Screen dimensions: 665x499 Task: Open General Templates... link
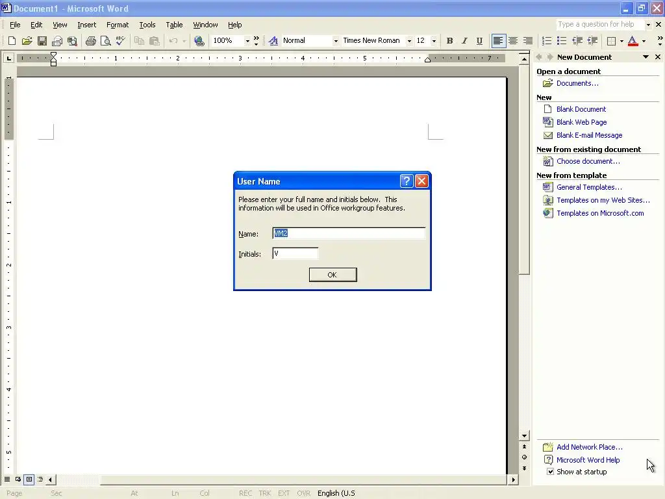[589, 187]
